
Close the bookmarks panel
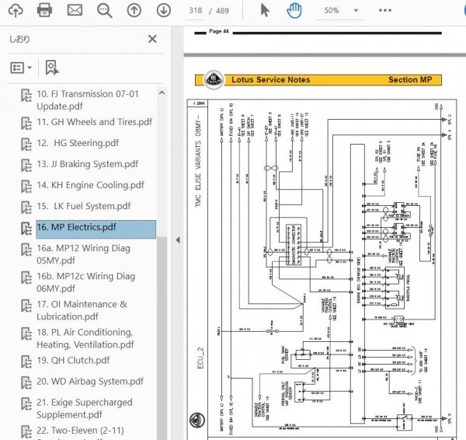152,39
